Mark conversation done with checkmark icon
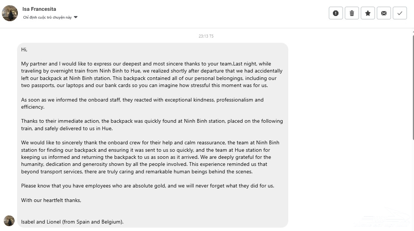The height and width of the screenshot is (231, 414). (400, 13)
